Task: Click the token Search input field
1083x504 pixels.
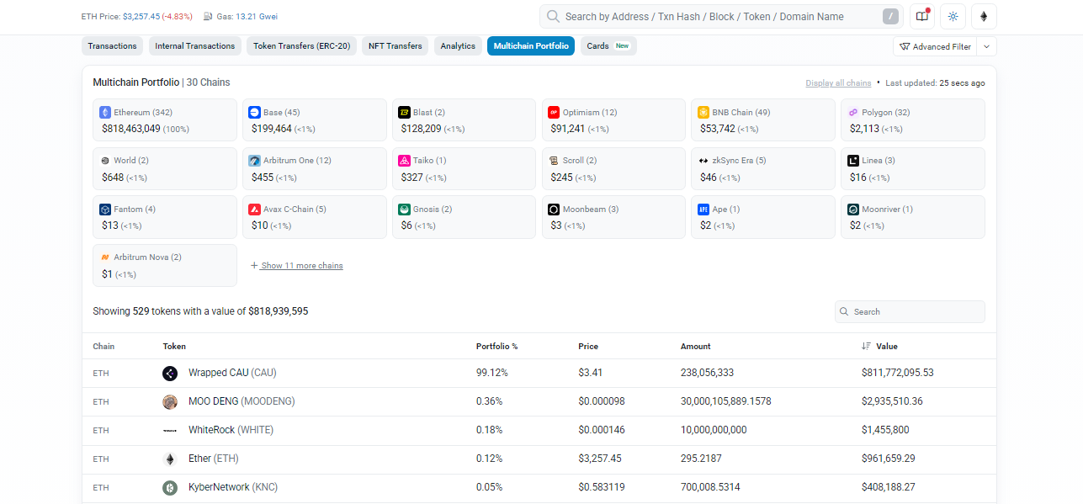Action: tap(916, 312)
